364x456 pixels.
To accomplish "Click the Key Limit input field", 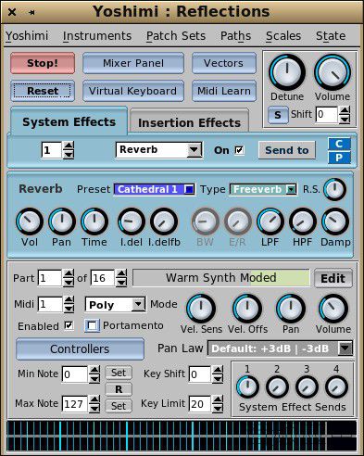I will point(200,404).
